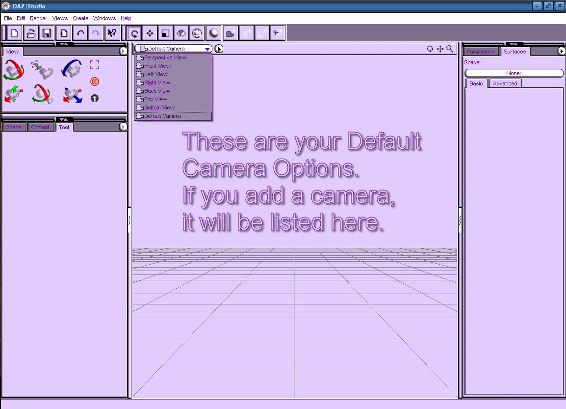
Task: Choose Bottom View from camera list
Action: pos(173,108)
